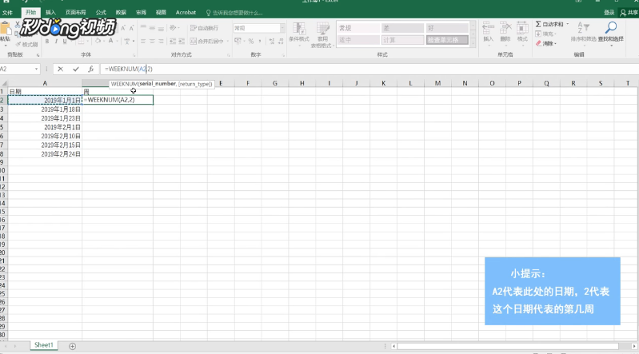This screenshot has height=354, width=639.
Task: Click in the formula bar text
Action: (x=129, y=70)
